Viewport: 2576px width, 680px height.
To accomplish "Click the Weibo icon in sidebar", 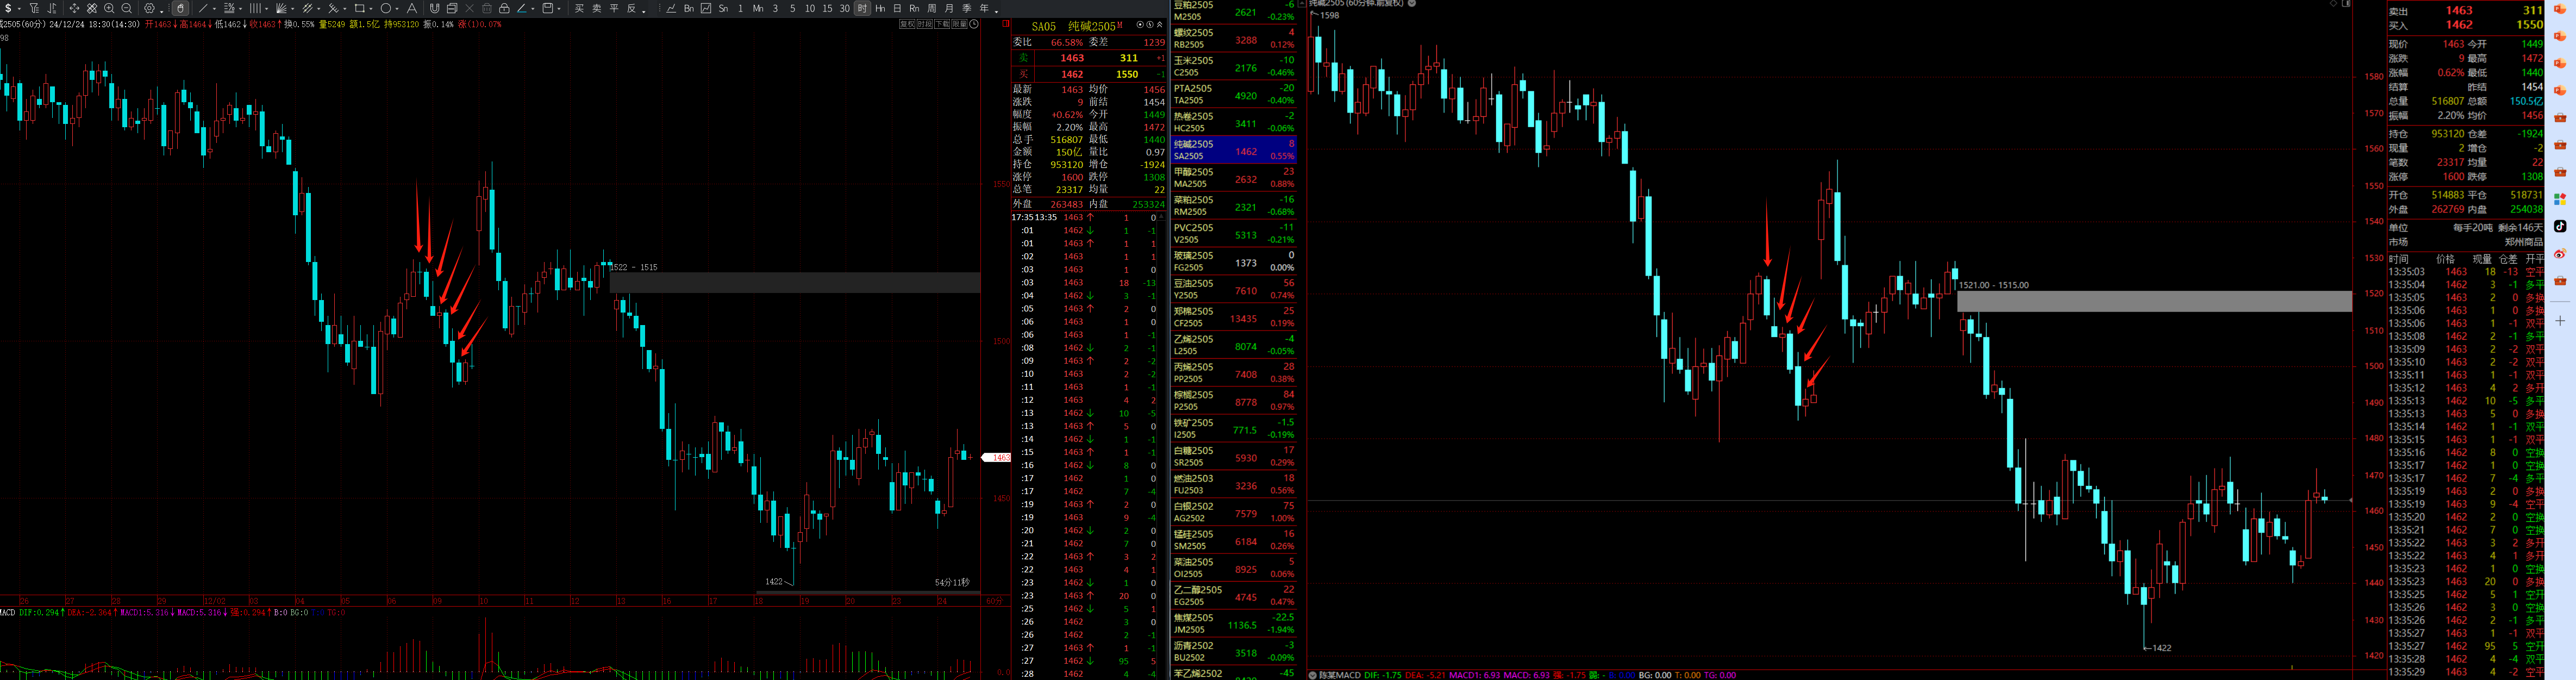I will pyautogui.click(x=2559, y=254).
